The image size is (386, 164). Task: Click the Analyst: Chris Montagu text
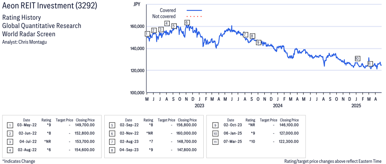click(24, 42)
